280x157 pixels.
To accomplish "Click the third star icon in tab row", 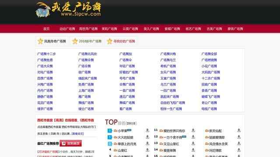I will click(109, 41).
